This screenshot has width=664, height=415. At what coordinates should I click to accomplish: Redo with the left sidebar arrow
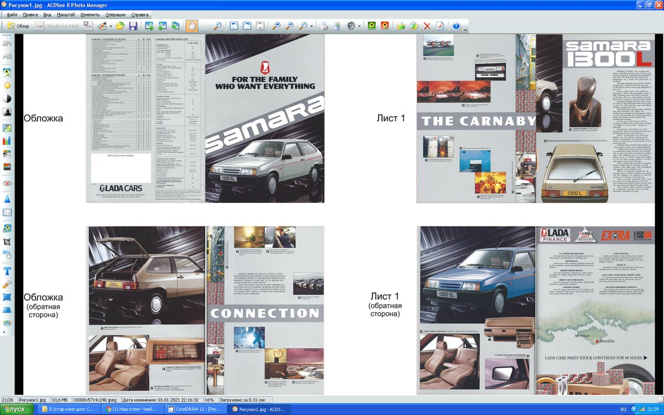tap(7, 56)
